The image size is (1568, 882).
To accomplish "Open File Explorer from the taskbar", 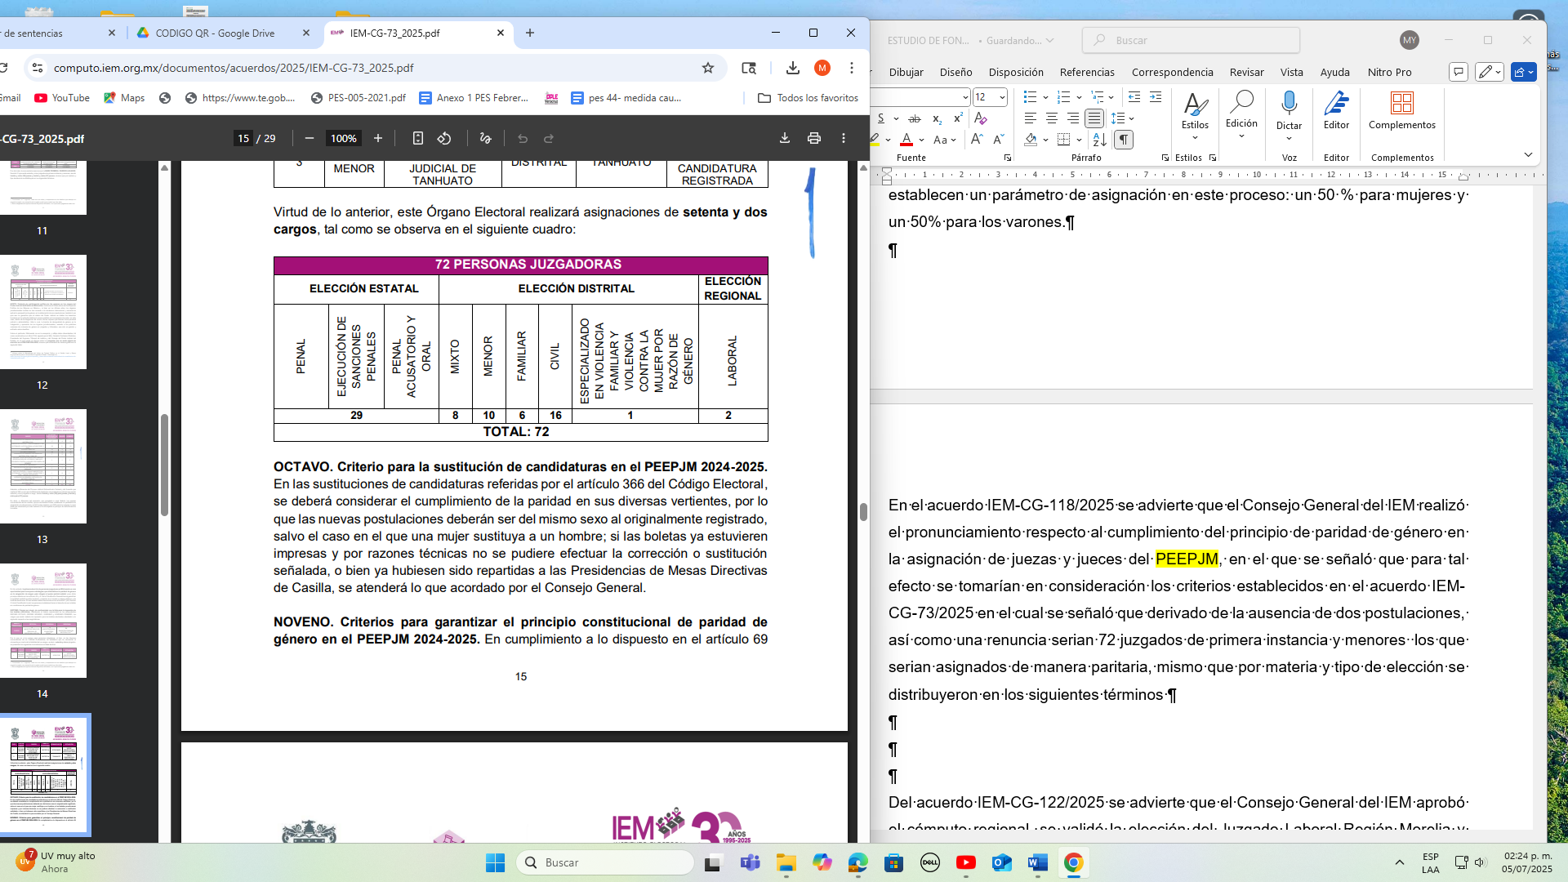I will coord(786,862).
